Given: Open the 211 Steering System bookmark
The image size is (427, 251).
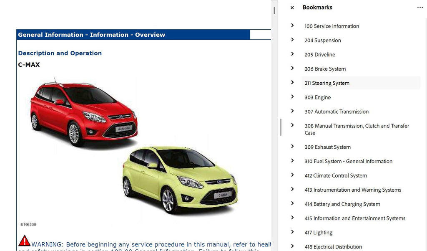Looking at the screenshot, I should pos(327,83).
